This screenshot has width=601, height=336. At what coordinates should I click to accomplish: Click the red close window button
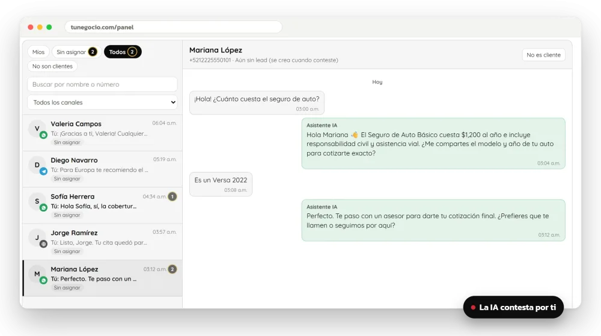(31, 27)
